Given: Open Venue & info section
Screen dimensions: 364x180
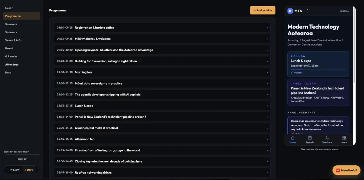Looking at the screenshot, I should [21, 40].
